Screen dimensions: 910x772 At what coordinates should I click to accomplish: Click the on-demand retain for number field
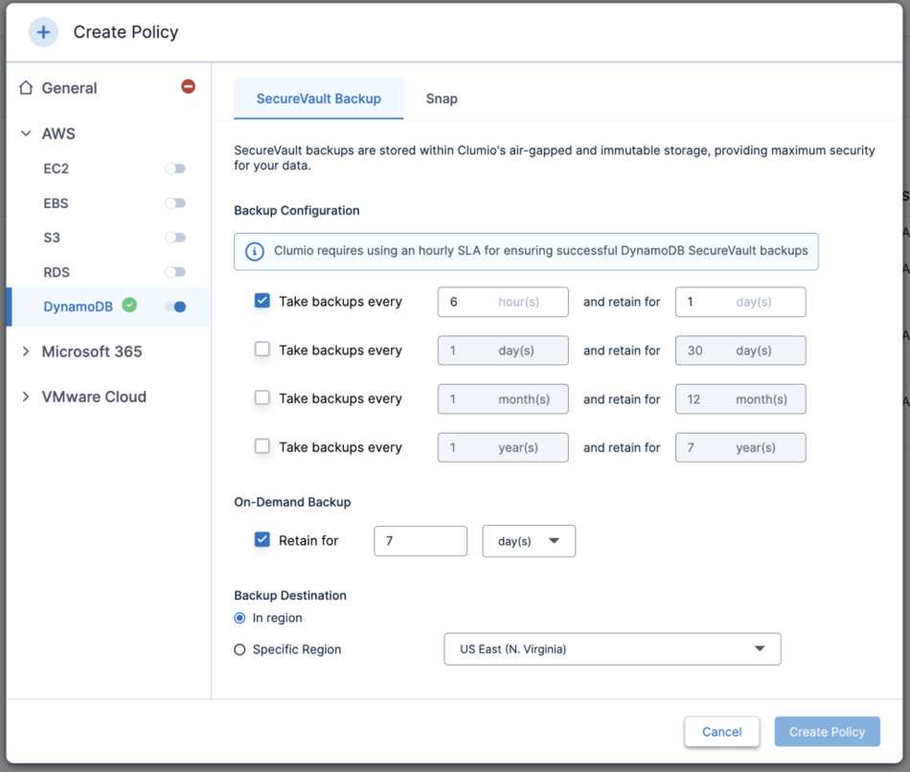click(421, 541)
